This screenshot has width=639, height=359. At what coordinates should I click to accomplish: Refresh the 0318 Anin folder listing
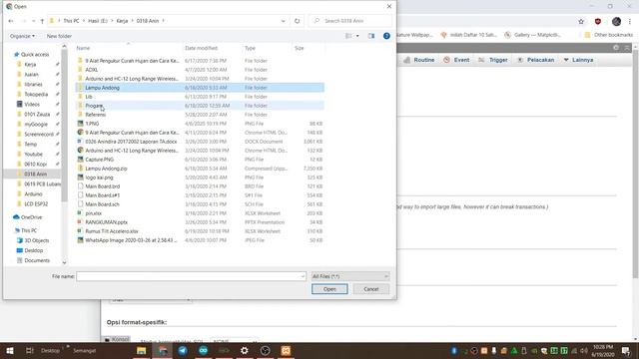point(298,21)
